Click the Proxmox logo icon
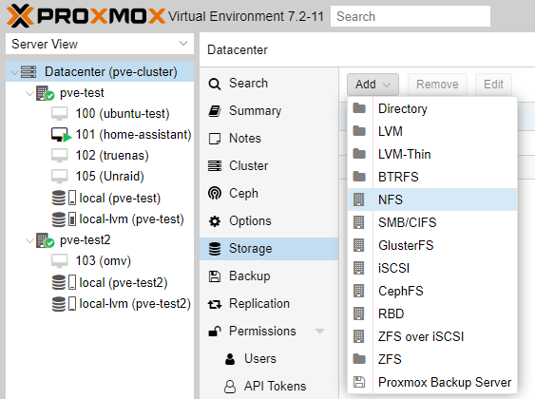This screenshot has width=535, height=399. click(x=21, y=16)
